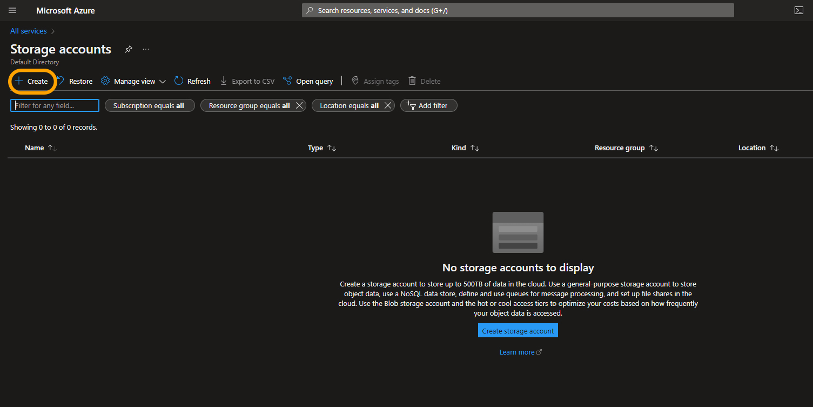Open Cloud Shell terminal icon
Image resolution: width=813 pixels, height=407 pixels.
(798, 10)
